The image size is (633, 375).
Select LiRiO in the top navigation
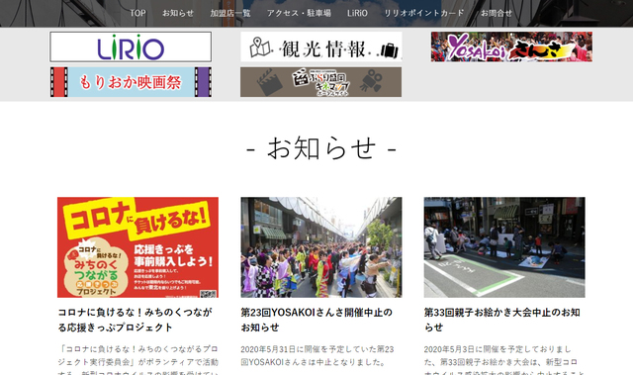357,13
